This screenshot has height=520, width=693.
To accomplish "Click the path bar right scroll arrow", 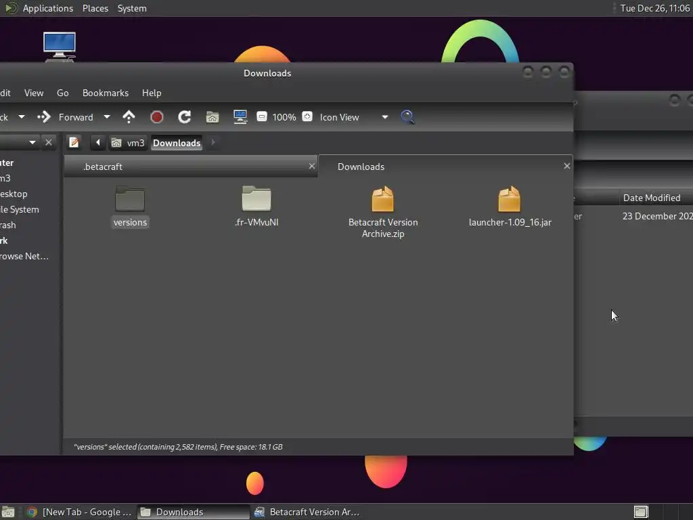I will [x=213, y=142].
